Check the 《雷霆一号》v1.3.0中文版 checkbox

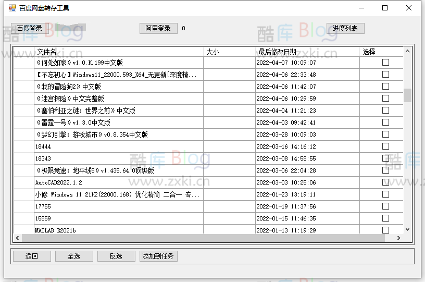click(385, 122)
